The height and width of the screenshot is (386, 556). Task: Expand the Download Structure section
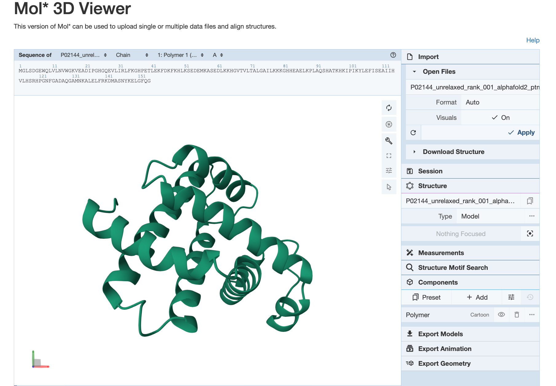pos(473,152)
